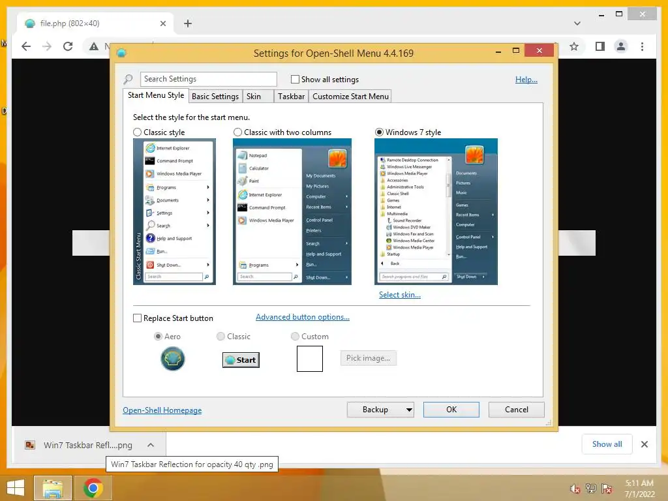668x501 pixels.
Task: Select Classic with two columns radio
Action: click(x=237, y=132)
